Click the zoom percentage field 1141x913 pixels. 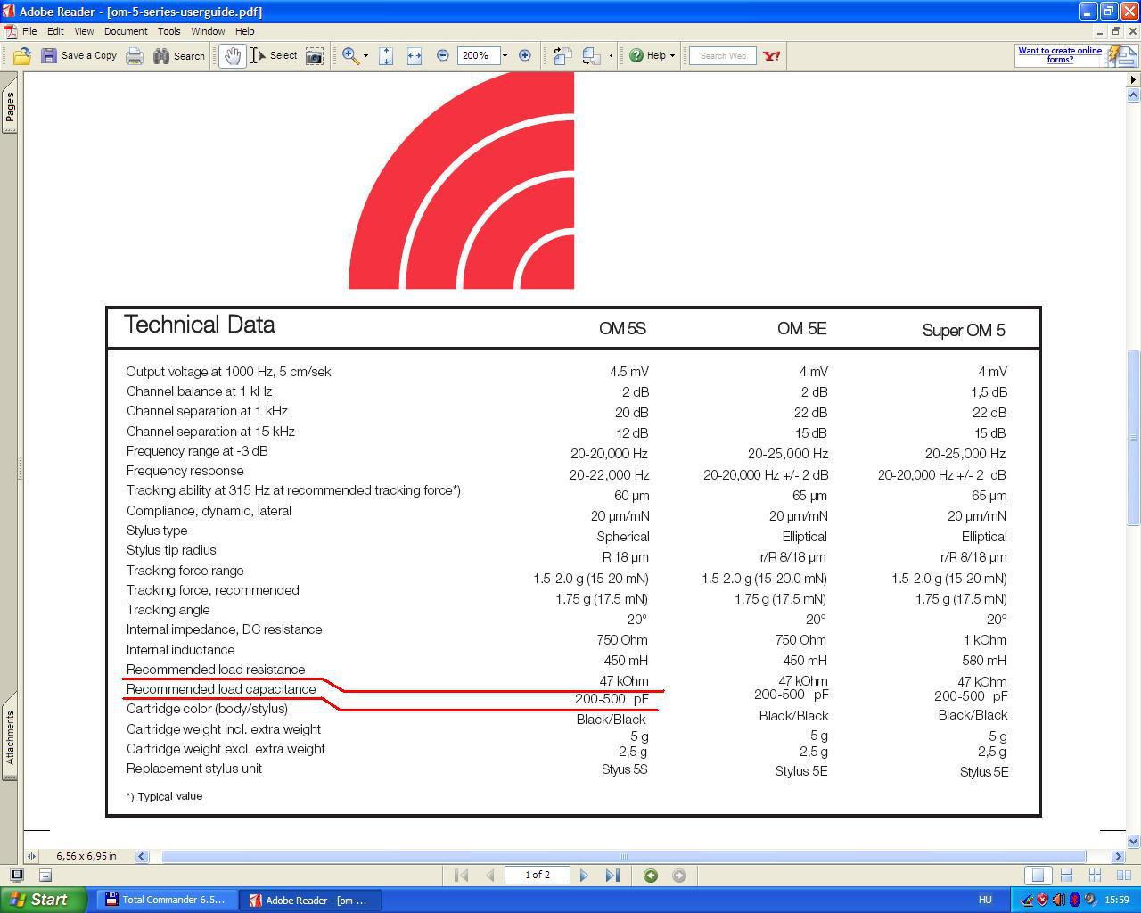pyautogui.click(x=479, y=55)
